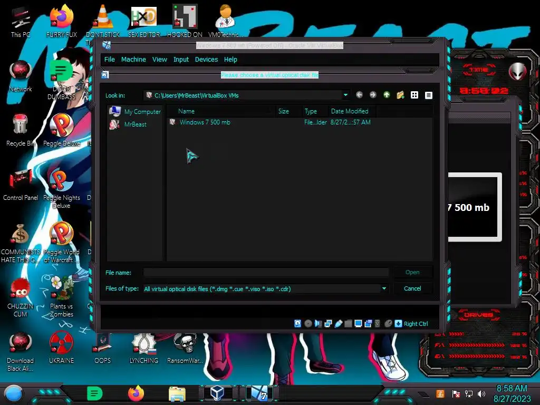Open the Input menu
Image resolution: width=540 pixels, height=405 pixels.
coord(181,59)
